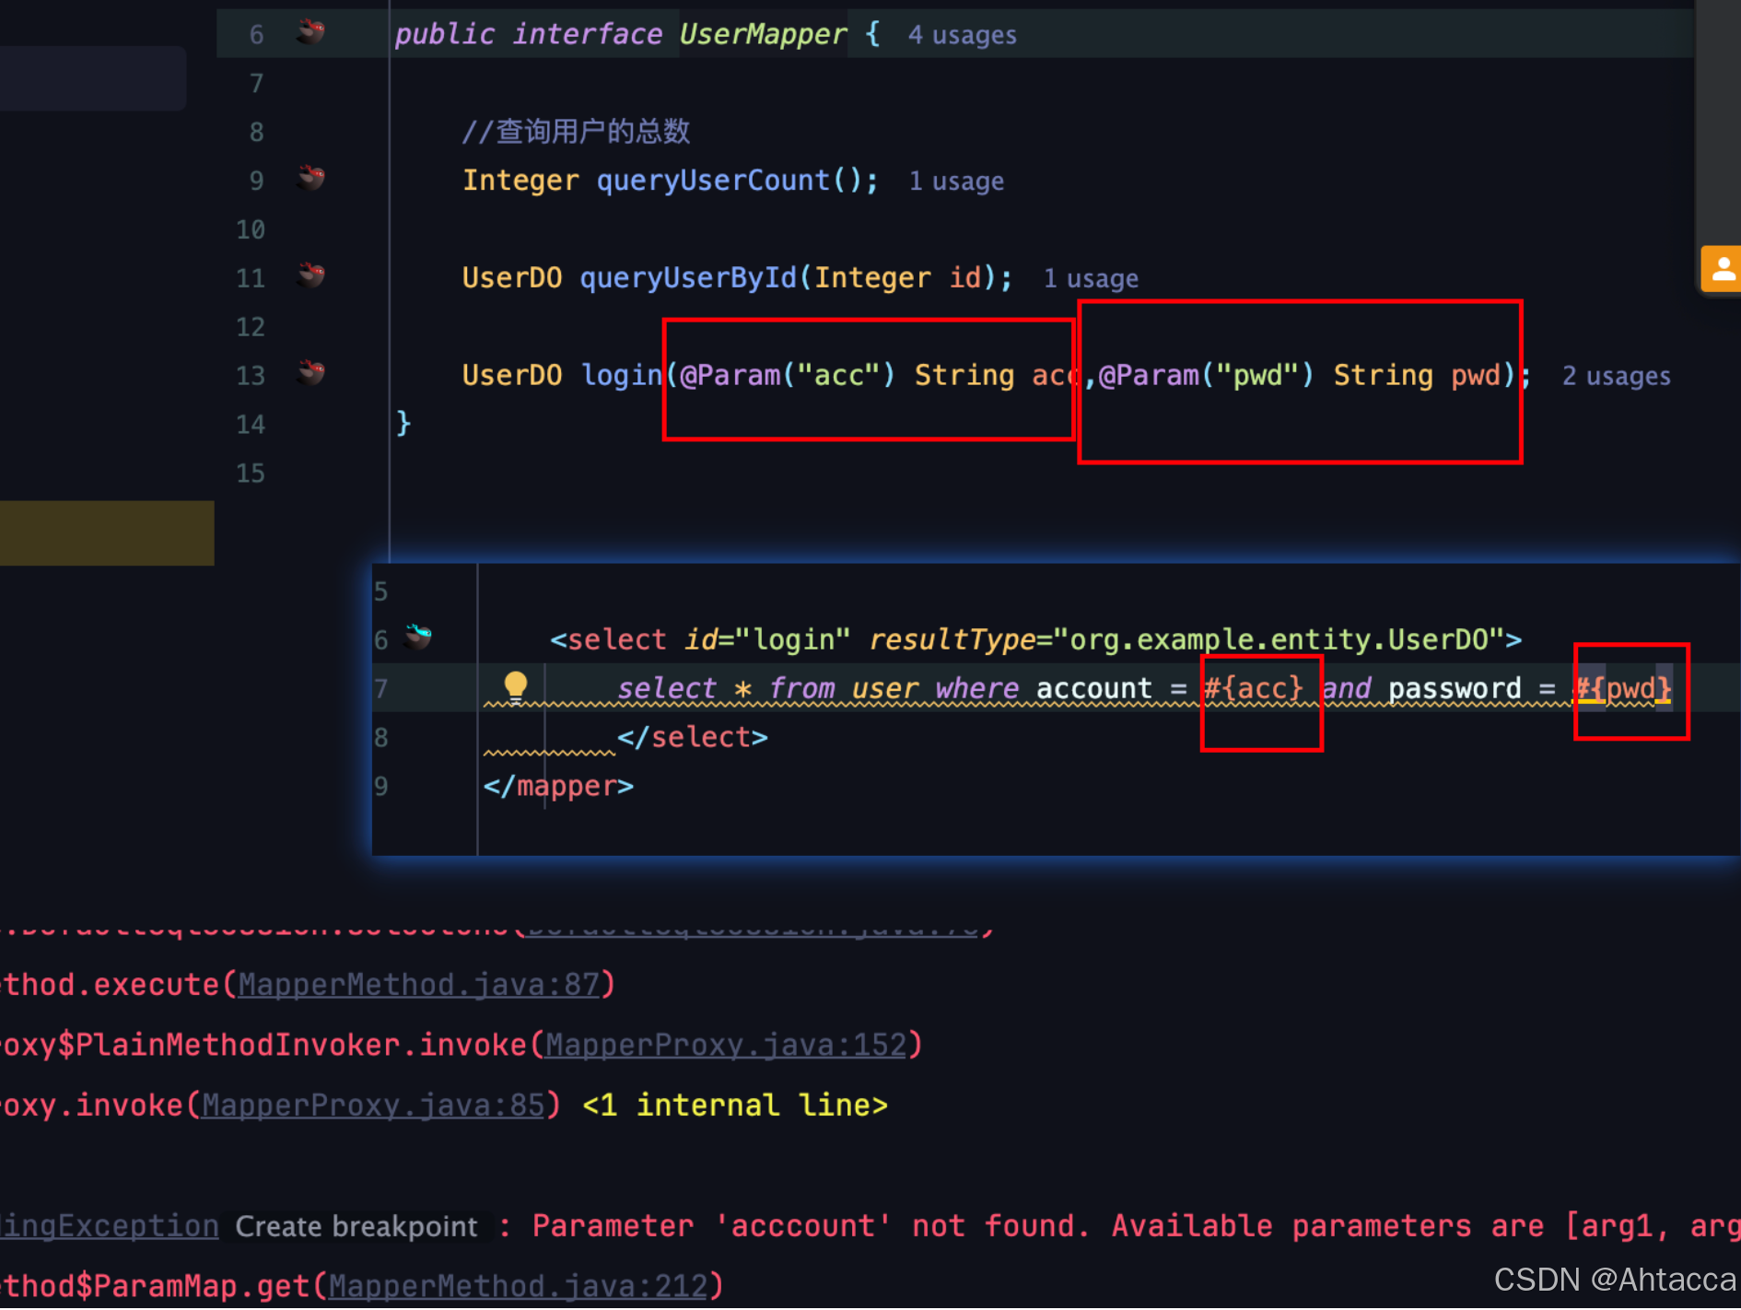
Task: Open the '1 usage' hint after queryUserCount
Action: coord(956,181)
